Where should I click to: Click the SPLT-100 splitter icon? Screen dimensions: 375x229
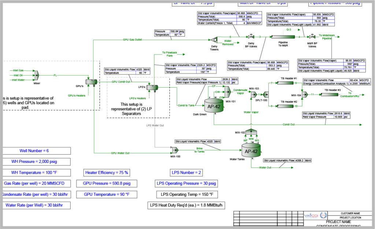pos(266,95)
